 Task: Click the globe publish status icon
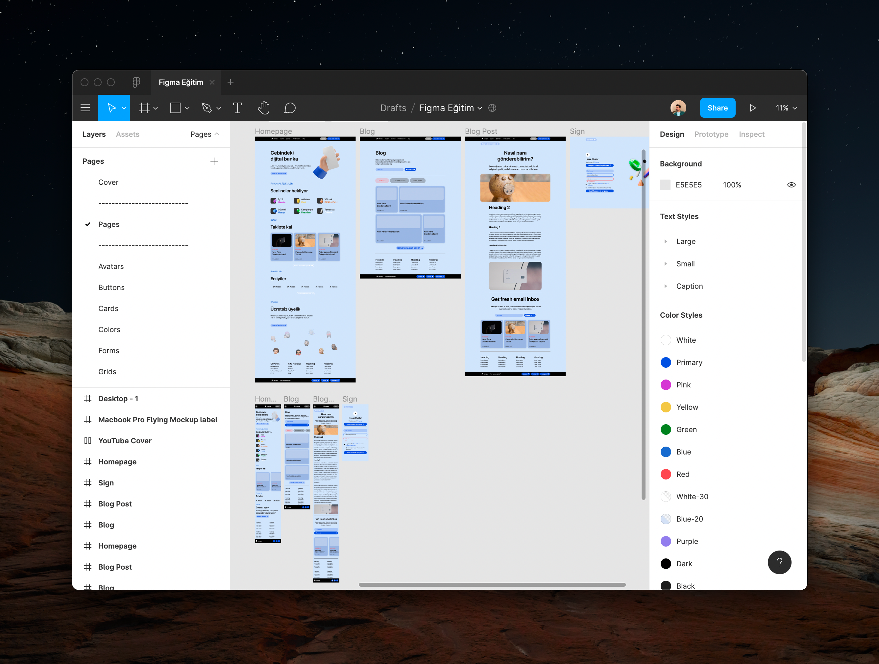click(492, 108)
